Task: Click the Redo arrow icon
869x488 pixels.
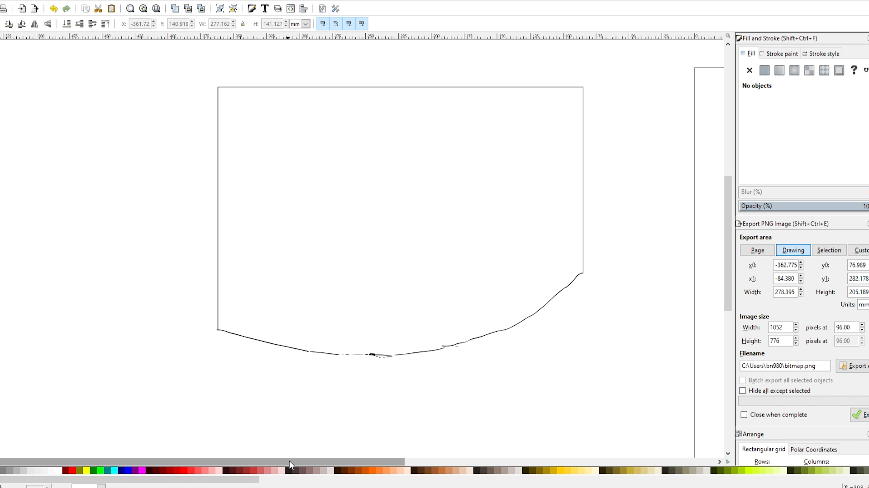Action: tap(67, 9)
